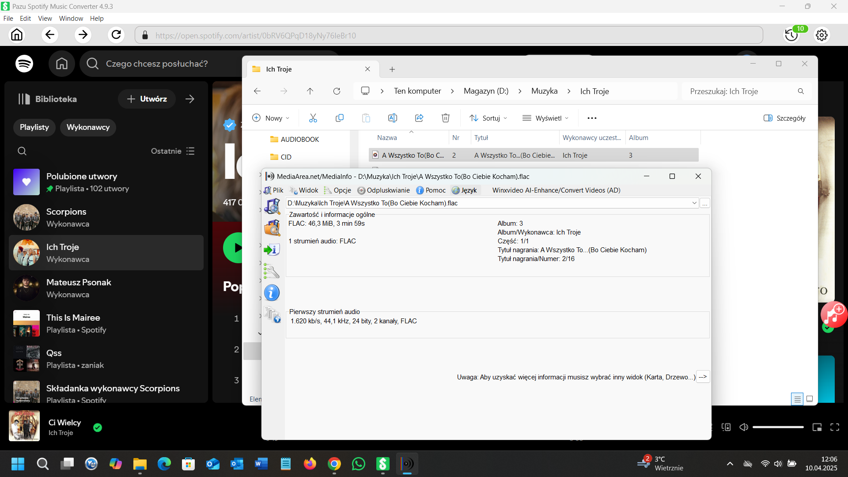Click MediaInfo website link icon in sidebar
The image size is (848, 477).
coord(272,314)
